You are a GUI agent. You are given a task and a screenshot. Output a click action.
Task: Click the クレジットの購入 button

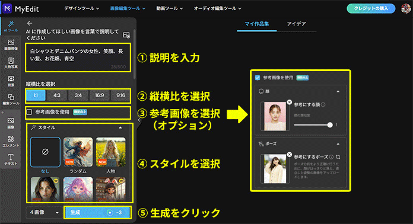click(x=371, y=8)
